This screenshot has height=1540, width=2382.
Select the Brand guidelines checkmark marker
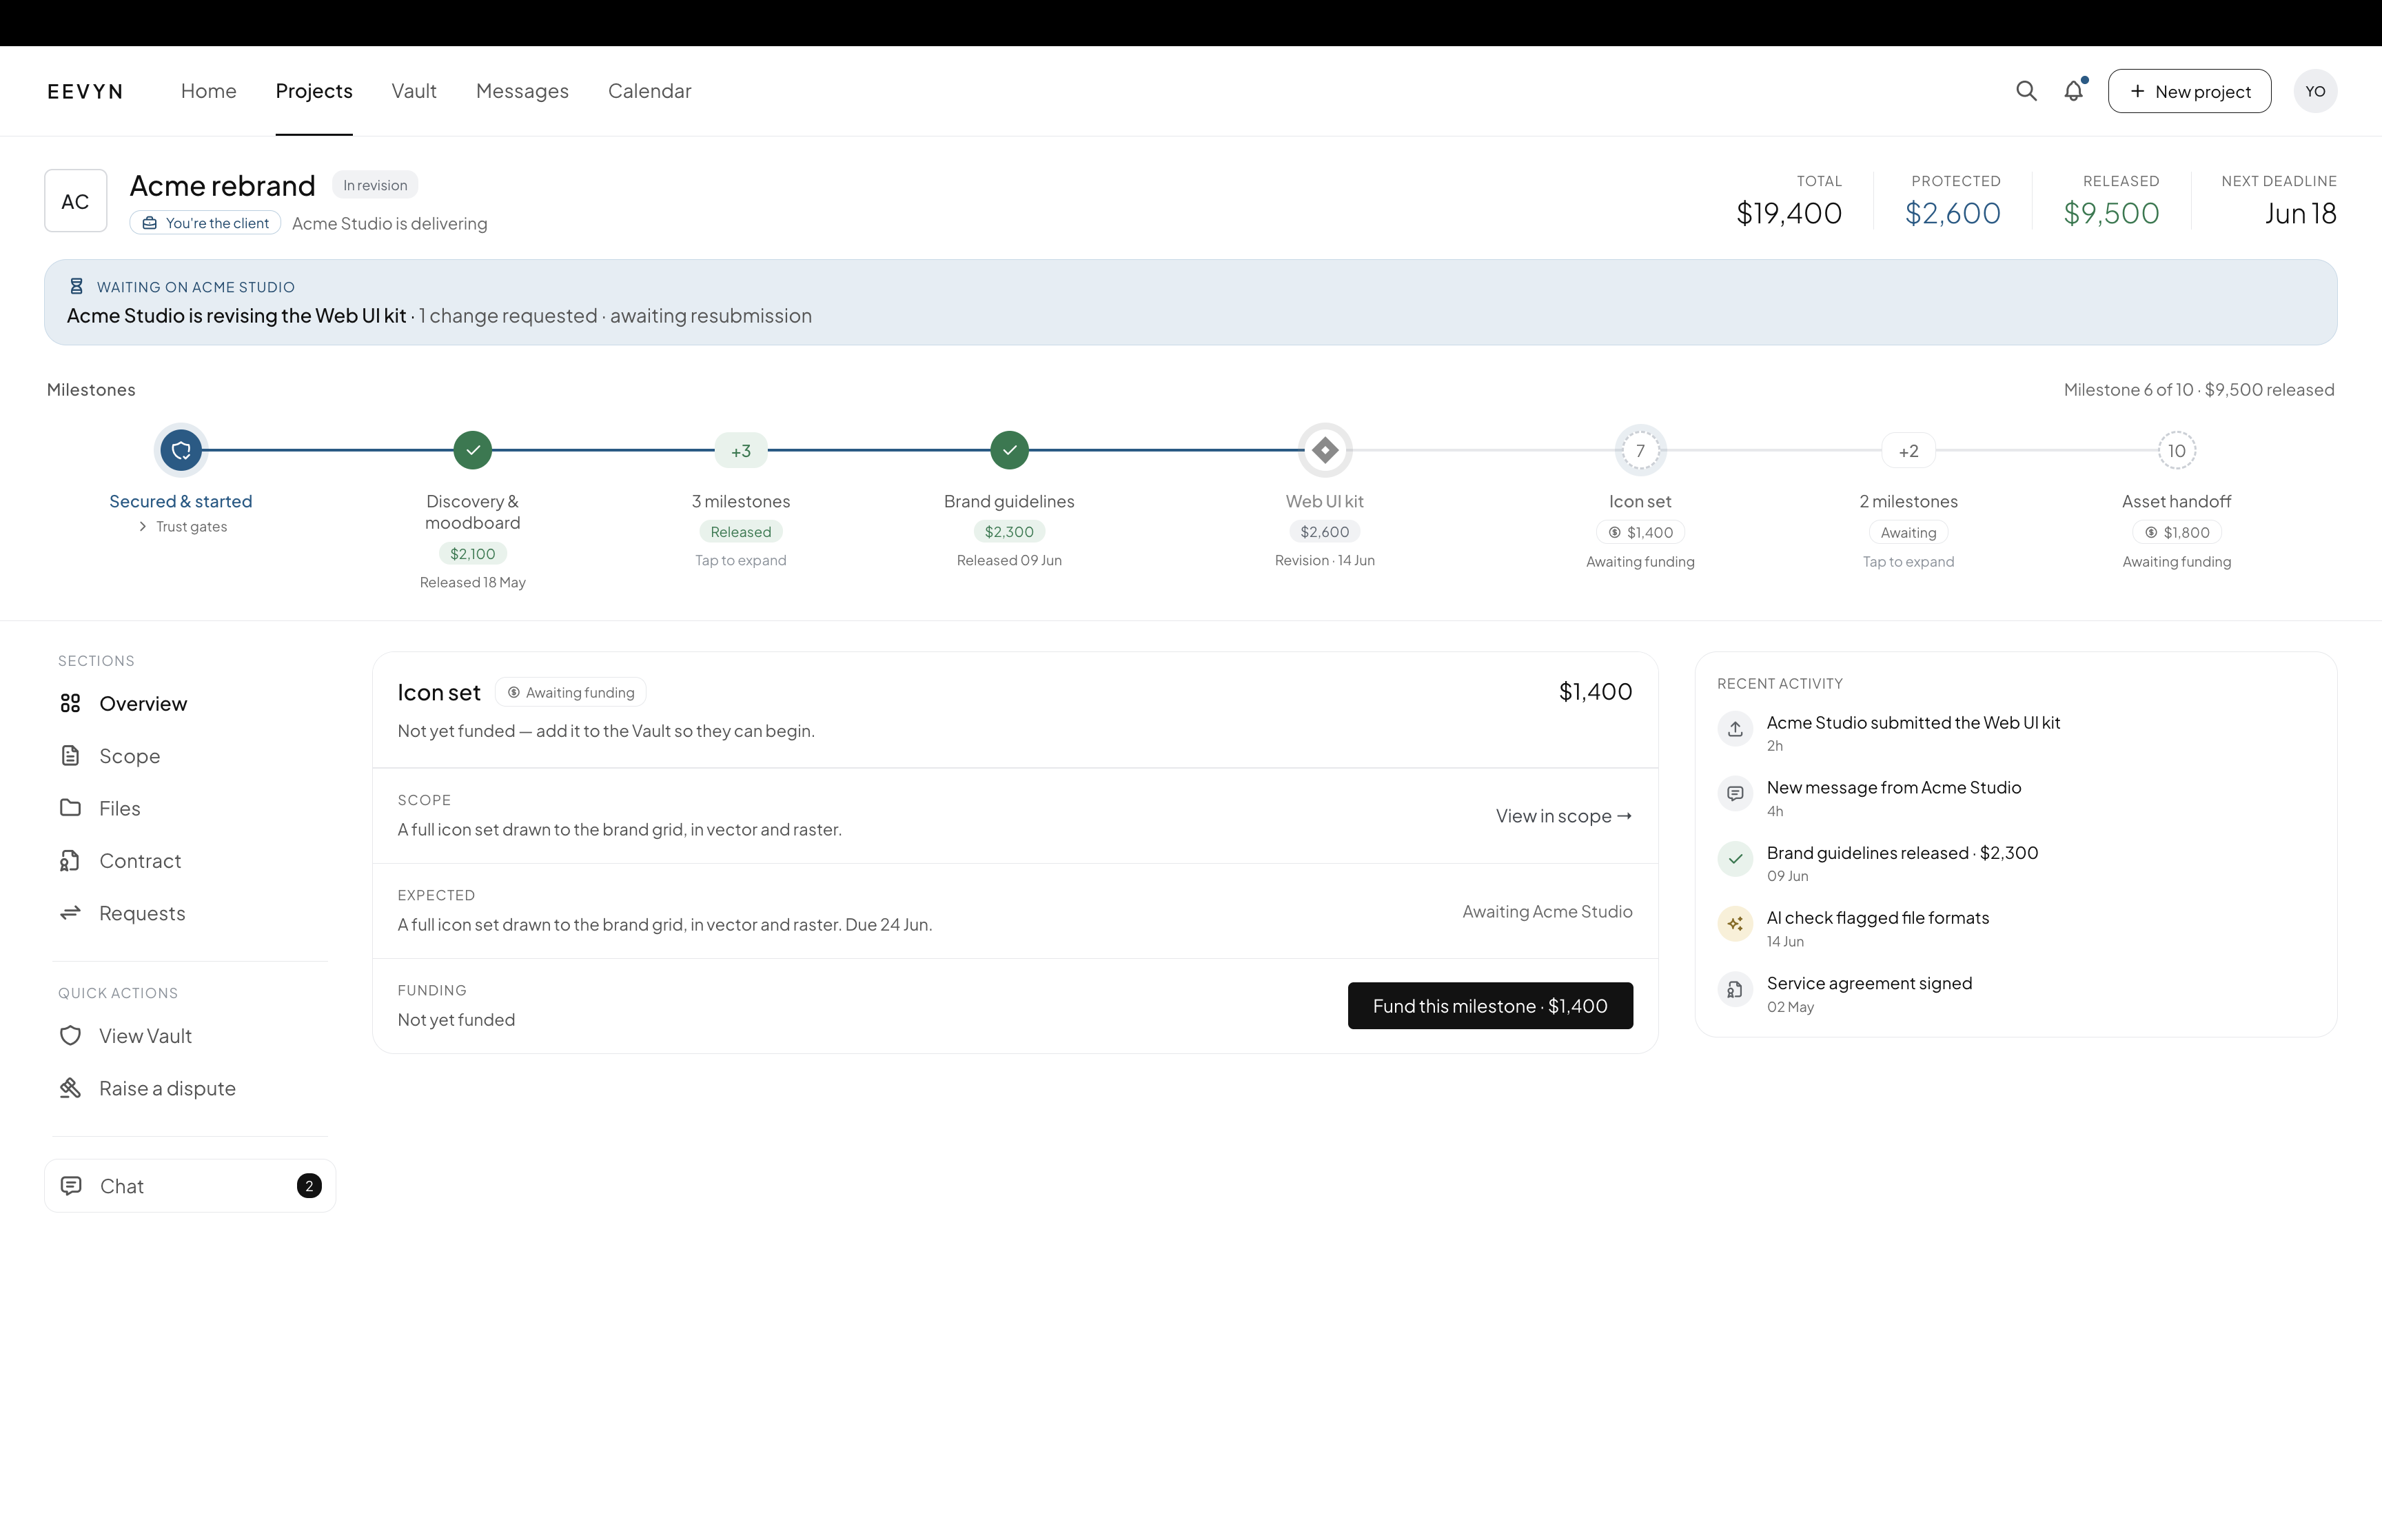(x=1010, y=450)
